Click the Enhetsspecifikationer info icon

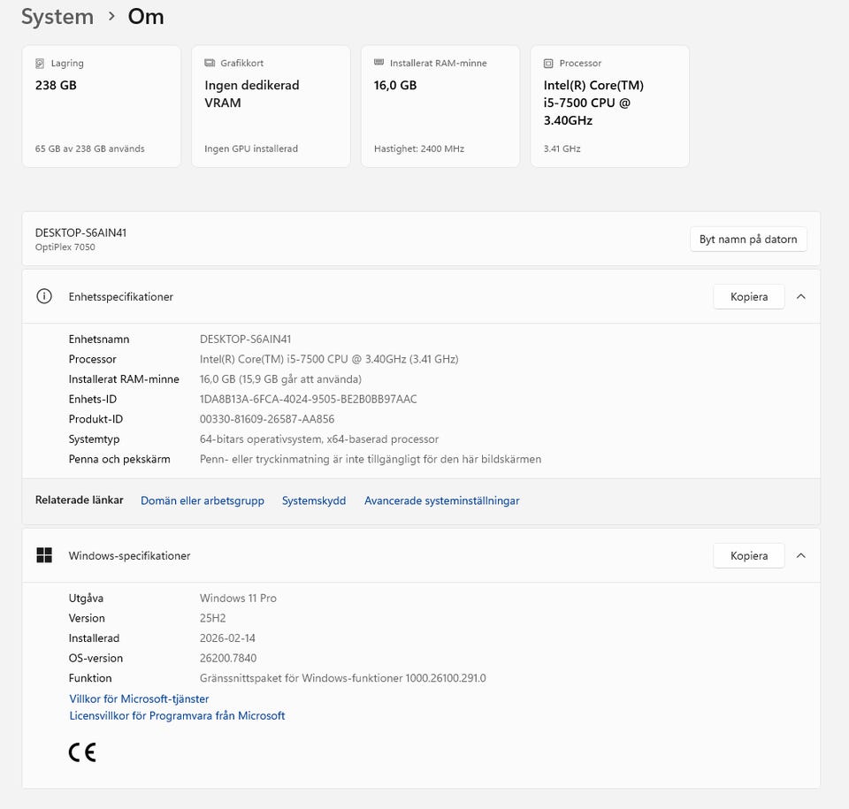coord(44,297)
